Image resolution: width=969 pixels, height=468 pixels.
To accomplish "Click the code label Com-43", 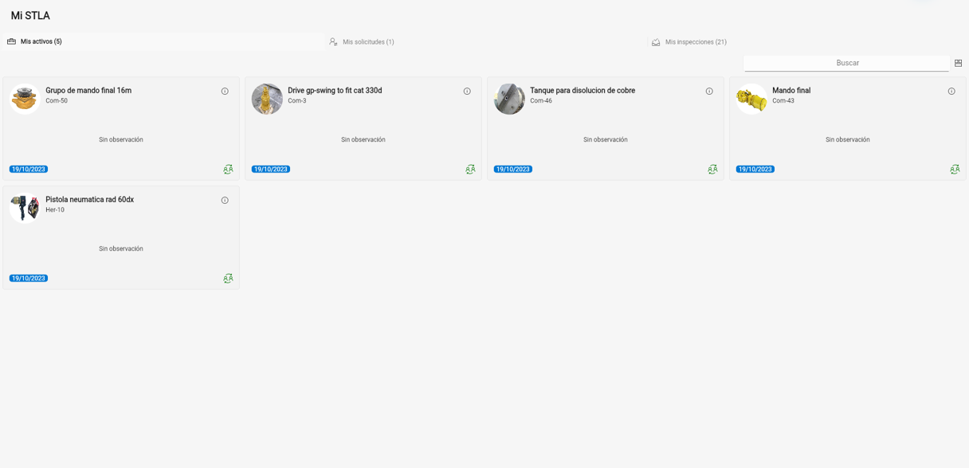I will pyautogui.click(x=783, y=101).
